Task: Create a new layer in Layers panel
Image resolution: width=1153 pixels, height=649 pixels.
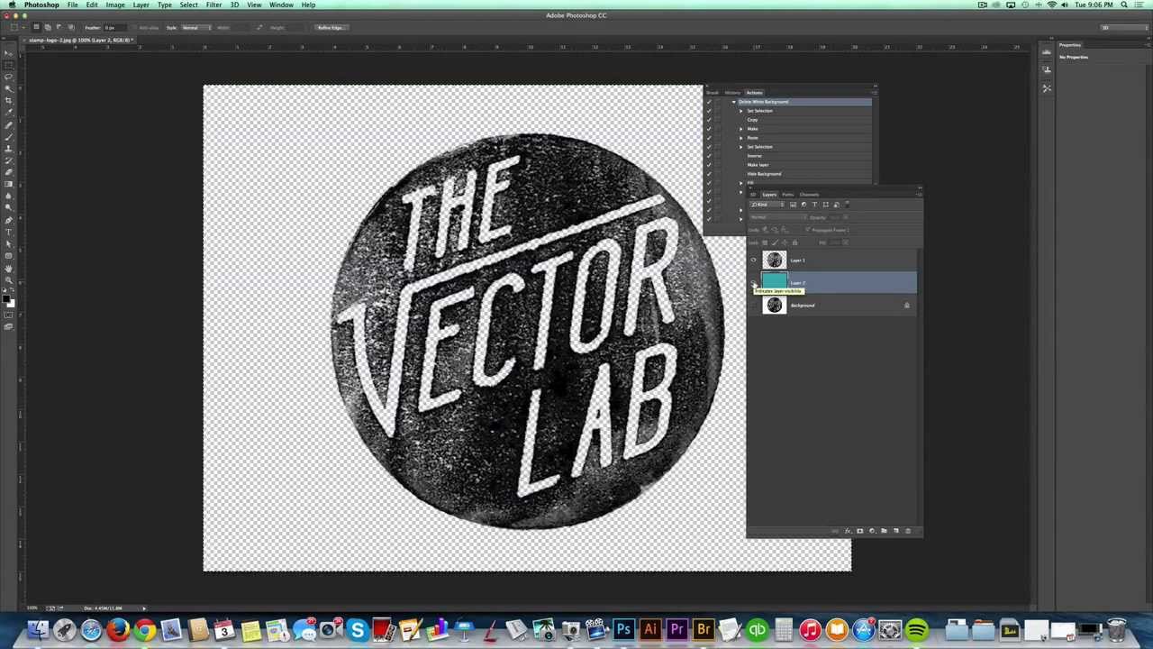Action: pos(895,531)
